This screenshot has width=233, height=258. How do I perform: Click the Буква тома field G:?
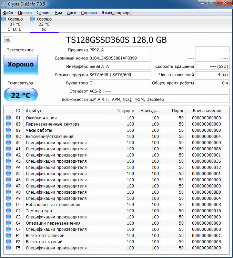(120, 83)
